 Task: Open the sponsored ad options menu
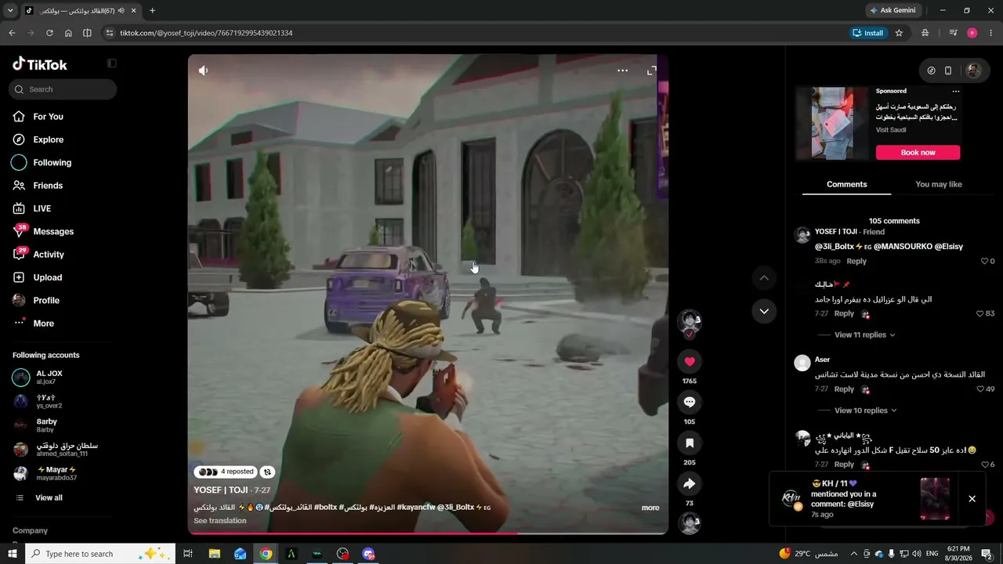956,92
